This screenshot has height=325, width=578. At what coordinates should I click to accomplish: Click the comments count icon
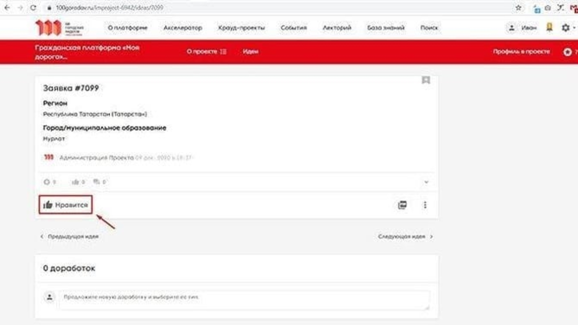point(96,182)
